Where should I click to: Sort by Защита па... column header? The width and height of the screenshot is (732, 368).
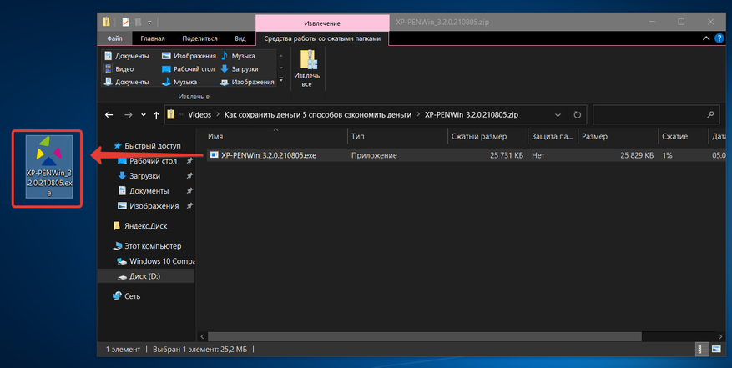tap(553, 136)
